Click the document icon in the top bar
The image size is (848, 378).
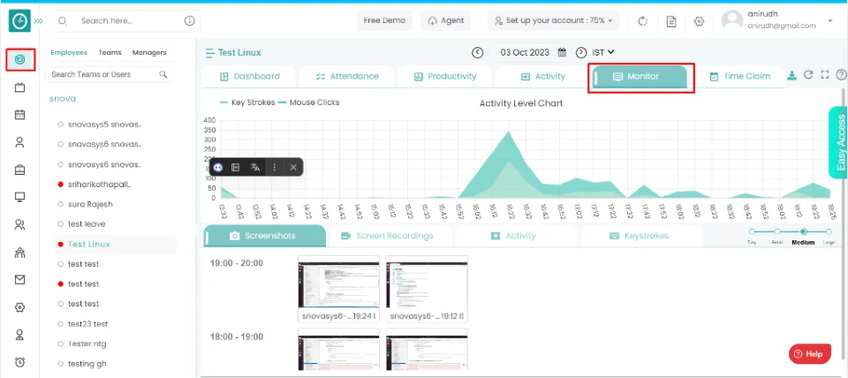[671, 21]
